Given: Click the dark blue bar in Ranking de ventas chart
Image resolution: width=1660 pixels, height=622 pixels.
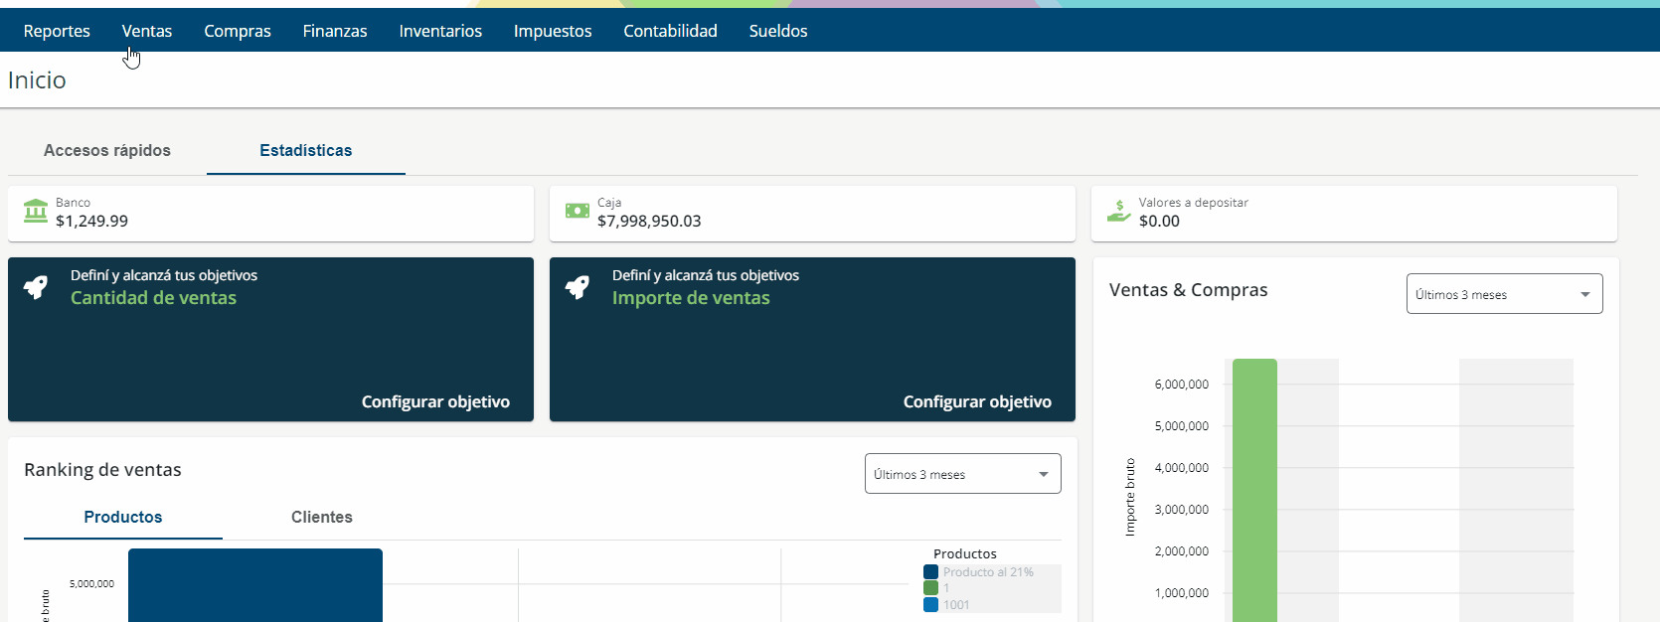Looking at the screenshot, I should point(255,585).
